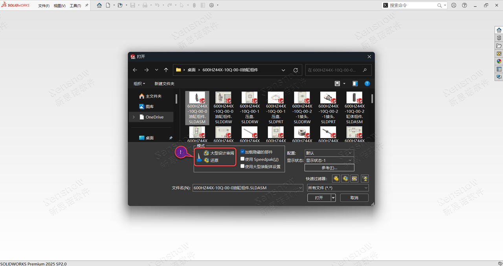
Task: Open the dialog help icon
Action: [x=367, y=83]
